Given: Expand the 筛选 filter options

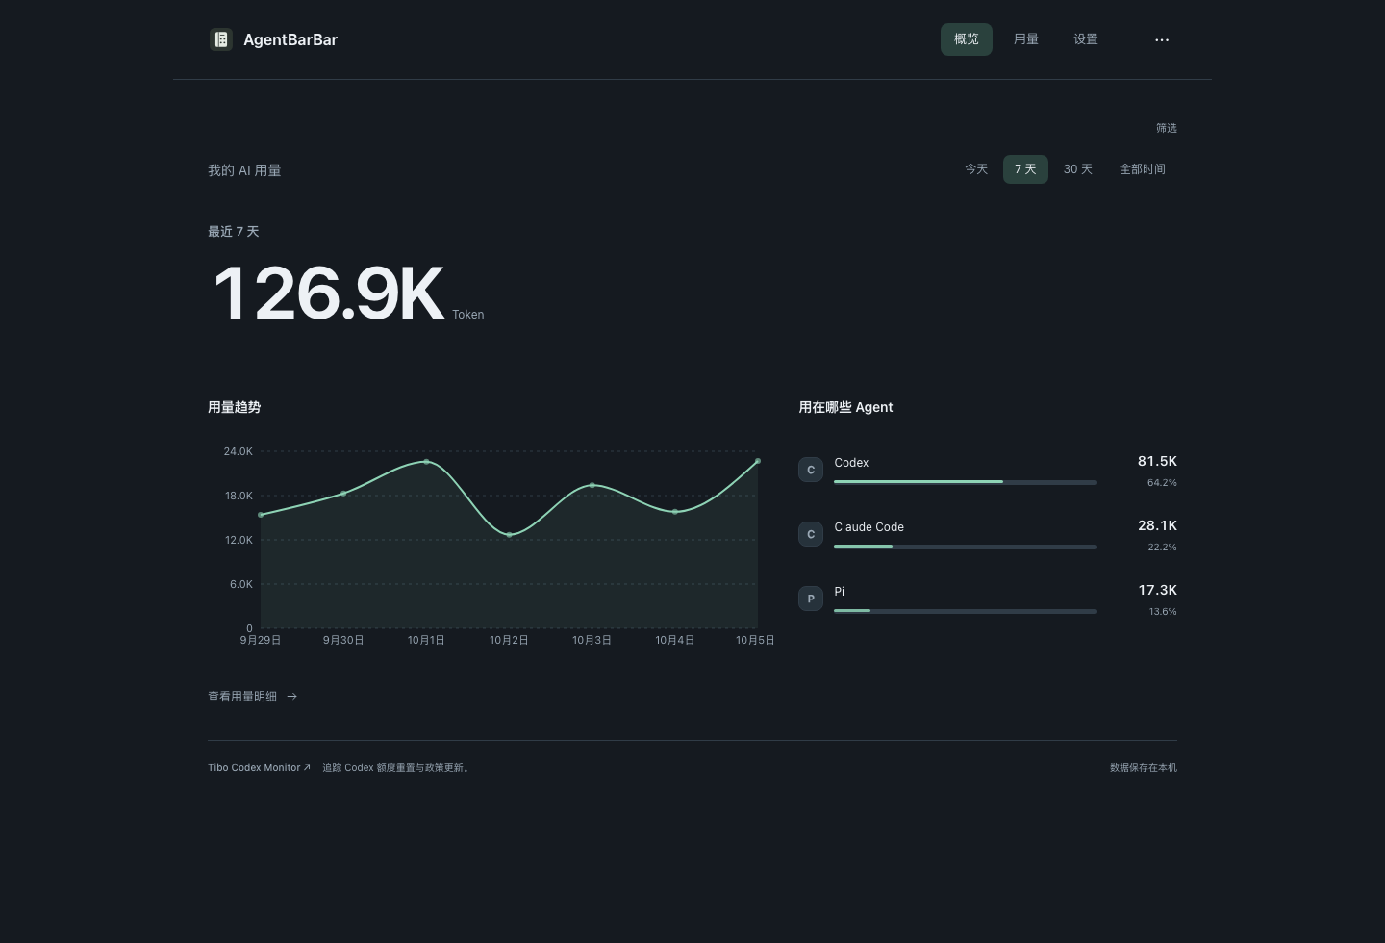Looking at the screenshot, I should click(1167, 128).
